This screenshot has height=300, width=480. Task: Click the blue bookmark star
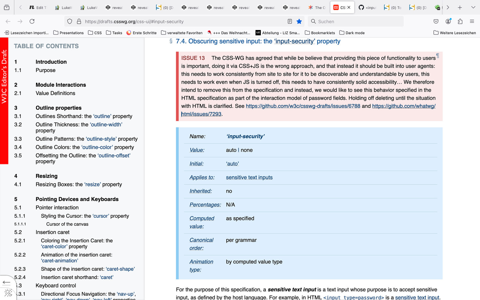tap(299, 21)
